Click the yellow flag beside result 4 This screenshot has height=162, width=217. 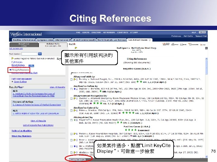click(x=75, y=110)
